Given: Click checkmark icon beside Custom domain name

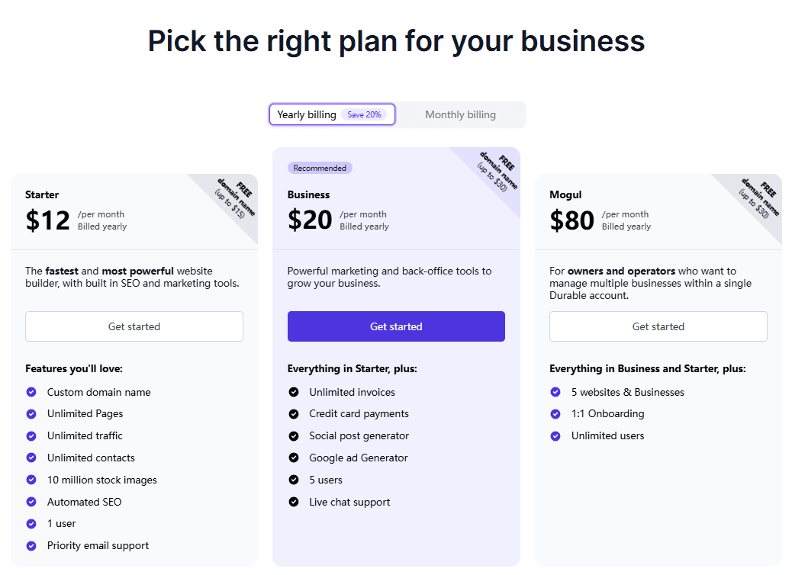Looking at the screenshot, I should click(x=31, y=392).
